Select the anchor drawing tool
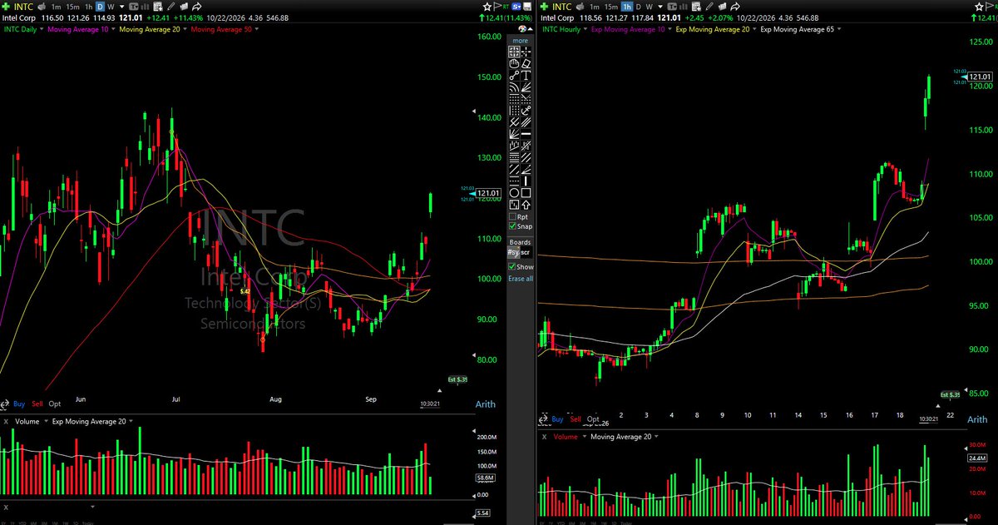 click(526, 109)
